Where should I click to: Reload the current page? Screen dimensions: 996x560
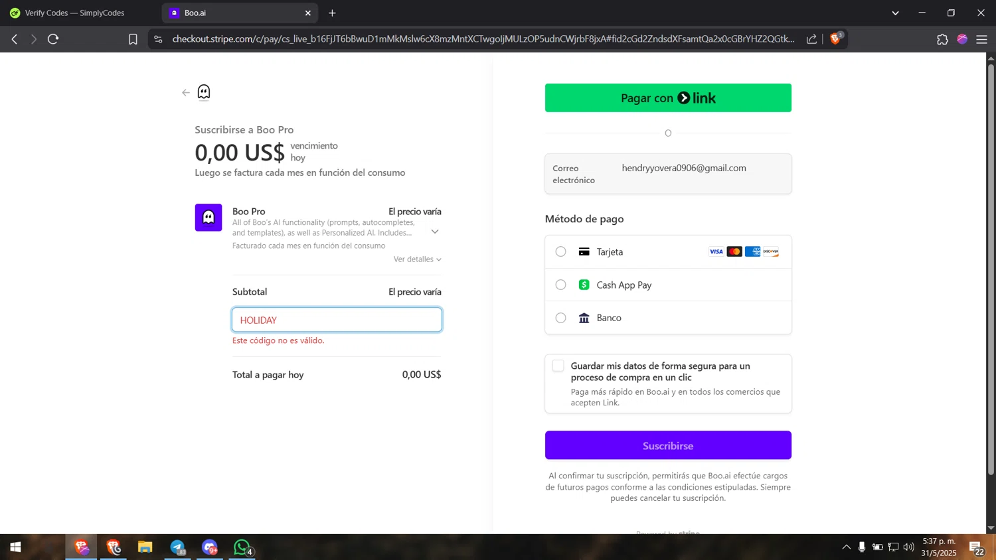[53, 39]
